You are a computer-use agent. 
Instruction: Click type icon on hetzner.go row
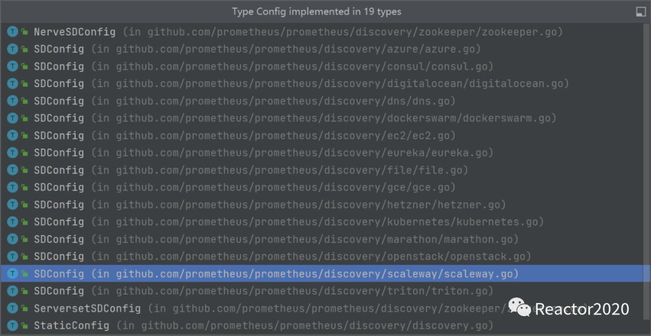tap(13, 204)
